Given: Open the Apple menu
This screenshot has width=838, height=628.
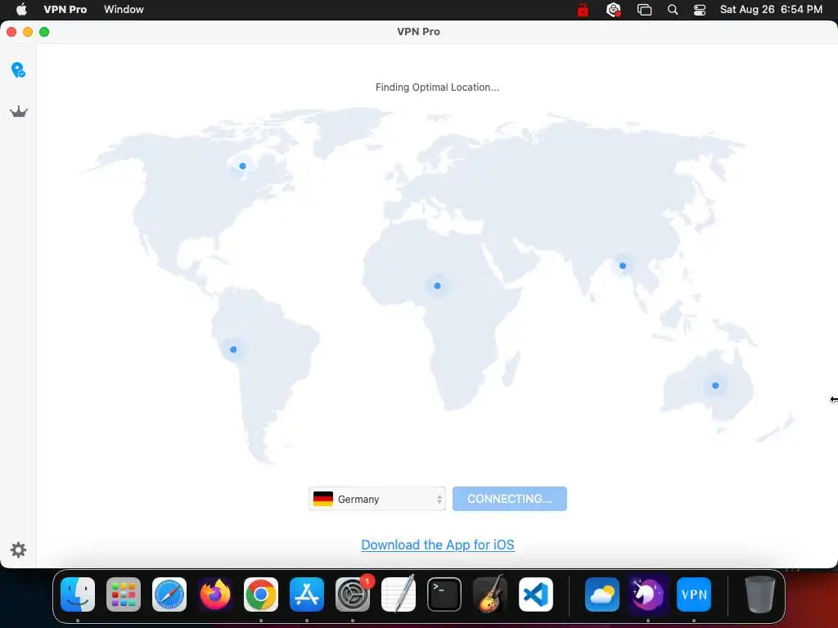Looking at the screenshot, I should coord(21,10).
